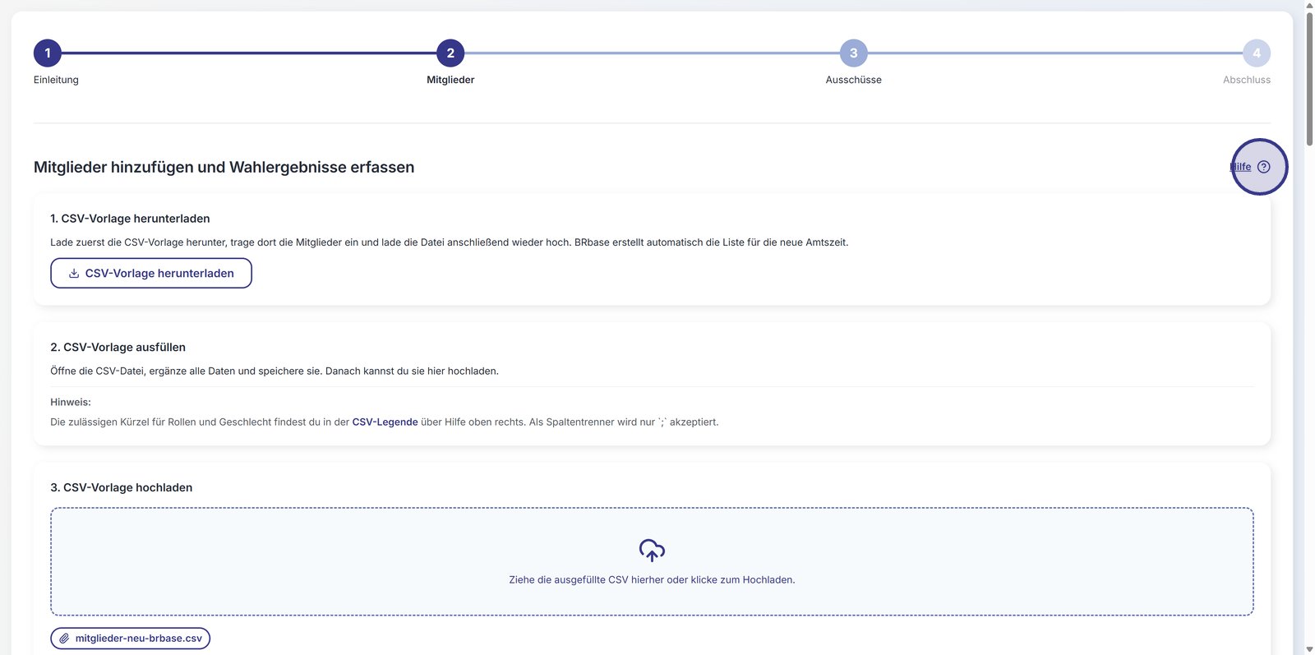Viewport: 1315px width, 655px height.
Task: Download the CSV template via button
Action: pos(151,274)
